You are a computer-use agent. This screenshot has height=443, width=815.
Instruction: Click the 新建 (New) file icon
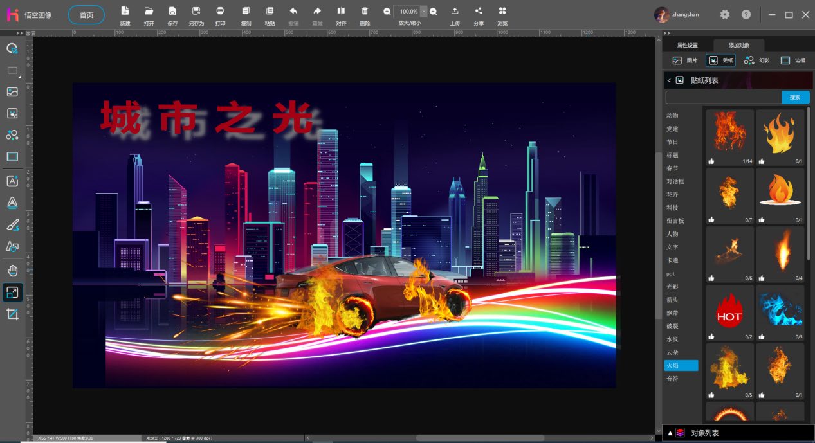click(x=125, y=12)
